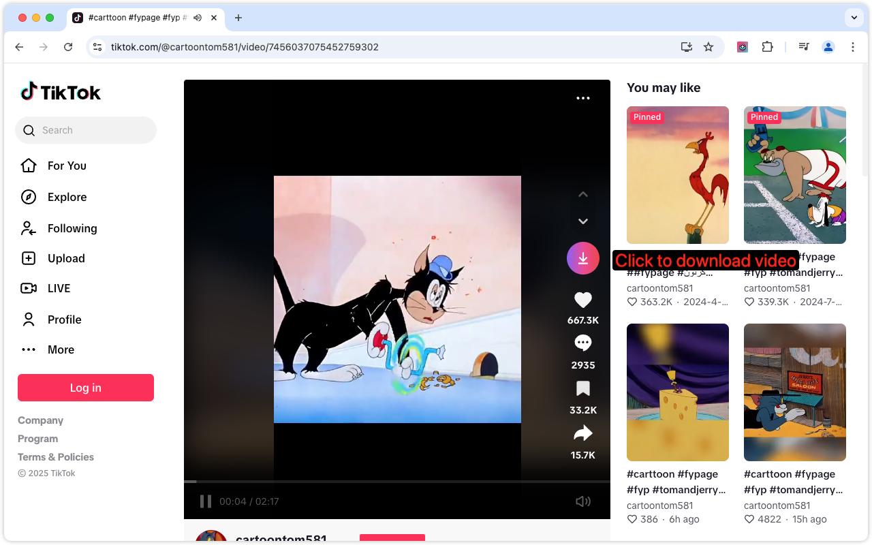872x545 pixels.
Task: Open cartoontom581 under the 363.2K video
Action: tap(660, 288)
